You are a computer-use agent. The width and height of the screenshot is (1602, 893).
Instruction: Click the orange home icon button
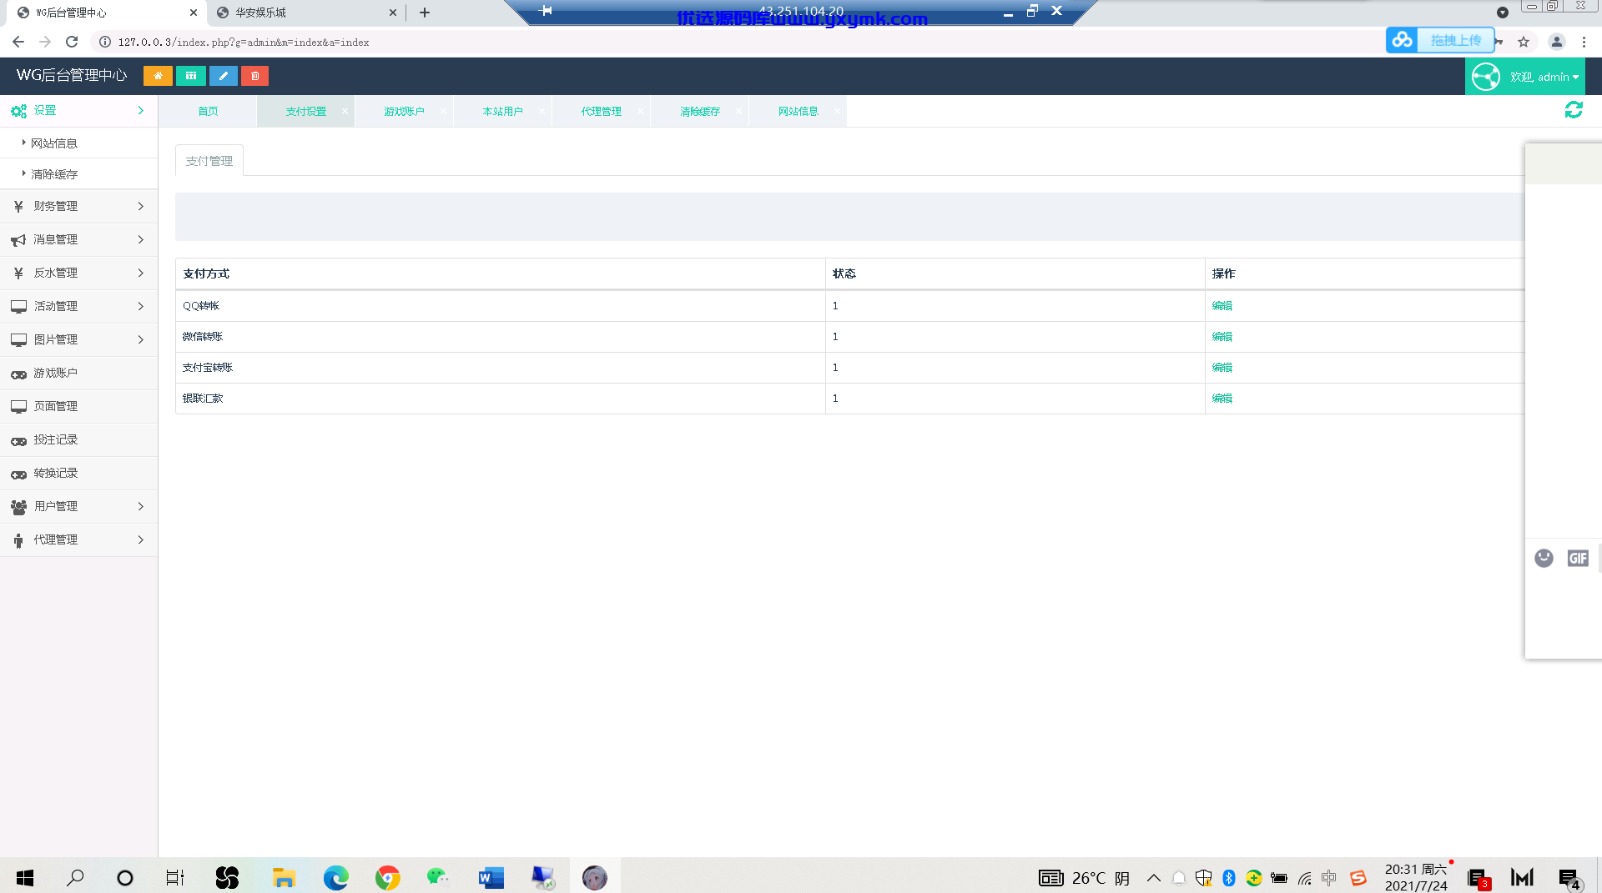pos(158,76)
